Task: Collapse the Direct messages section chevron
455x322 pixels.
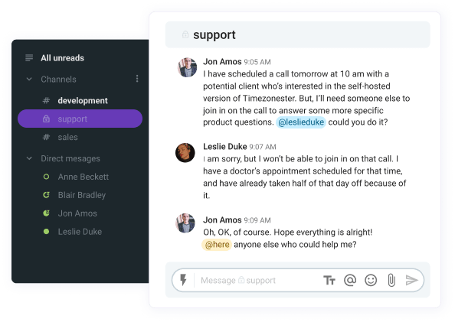Action: [29, 158]
